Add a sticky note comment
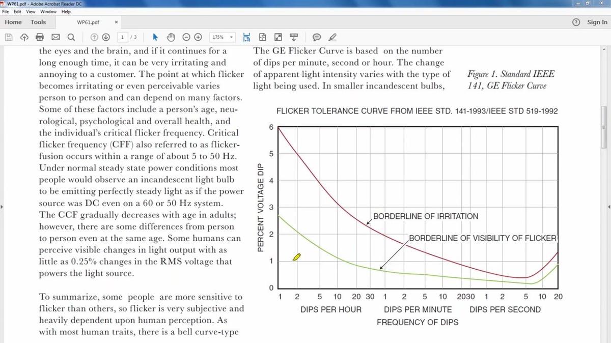This screenshot has width=611, height=343. (x=316, y=37)
